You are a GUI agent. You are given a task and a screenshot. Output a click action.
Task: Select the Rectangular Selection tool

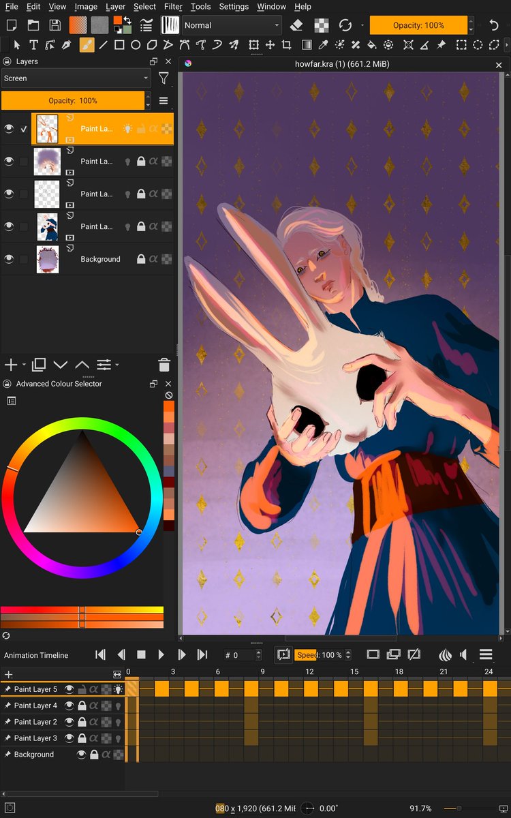[x=461, y=45]
